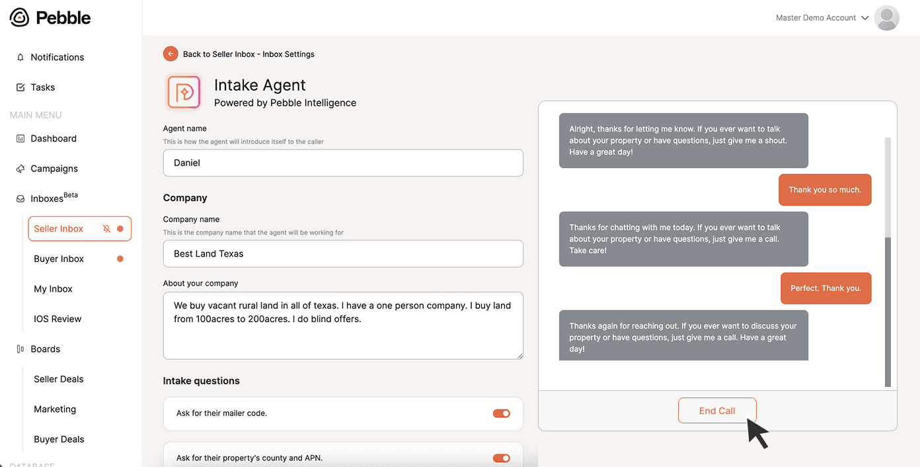This screenshot has height=467, width=920.
Task: Click the Pebble logo icon
Action: pos(20,18)
